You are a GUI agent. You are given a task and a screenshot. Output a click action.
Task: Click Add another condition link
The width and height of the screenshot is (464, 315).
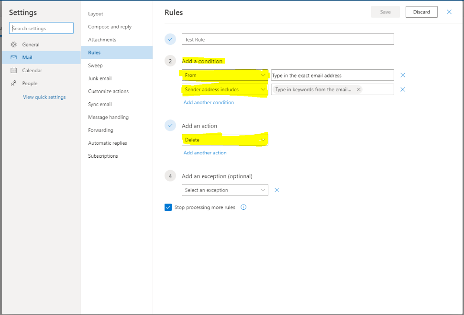point(209,102)
